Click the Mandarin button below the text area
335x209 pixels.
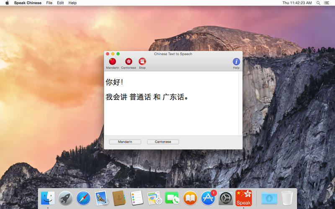[x=125, y=142]
